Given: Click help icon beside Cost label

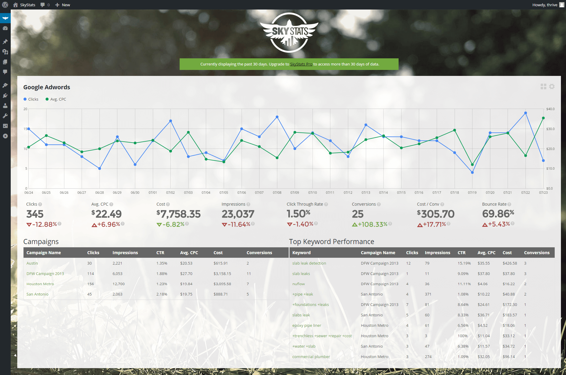Looking at the screenshot, I should click(168, 204).
